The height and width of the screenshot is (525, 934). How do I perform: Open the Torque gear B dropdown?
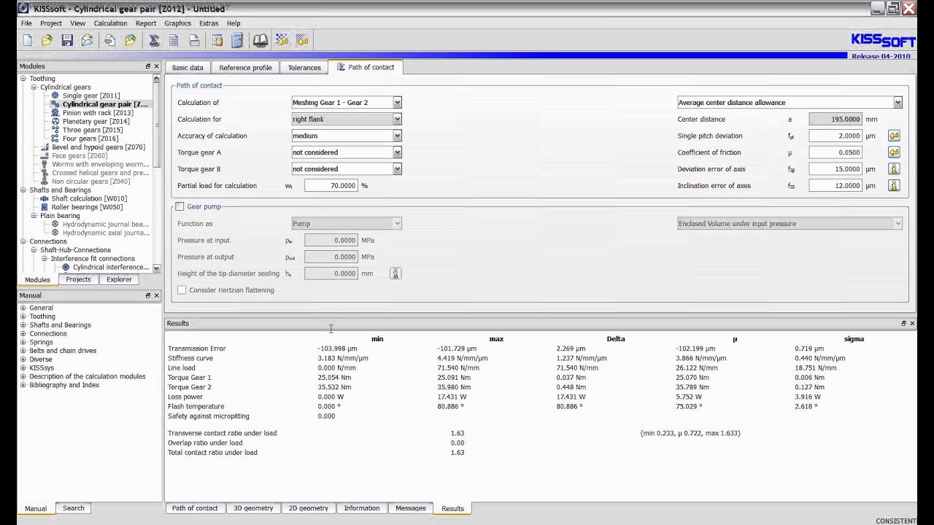(397, 169)
